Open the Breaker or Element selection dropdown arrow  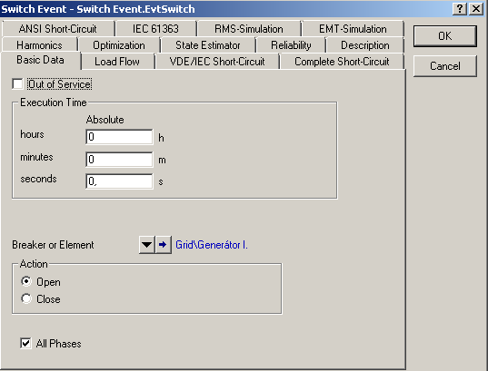[x=147, y=245]
